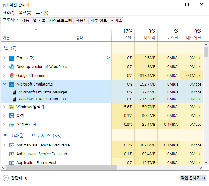Click the Windows 탐색기 folder icon

12,107
